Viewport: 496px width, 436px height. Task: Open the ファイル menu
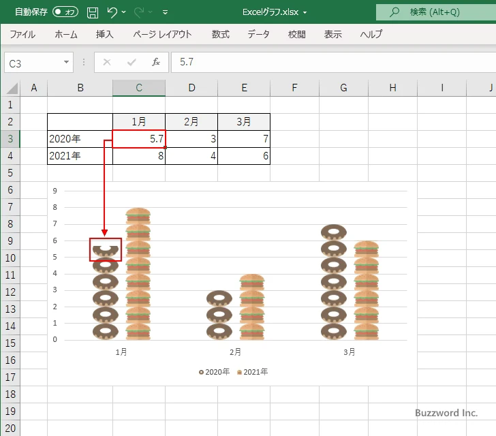[x=22, y=34]
